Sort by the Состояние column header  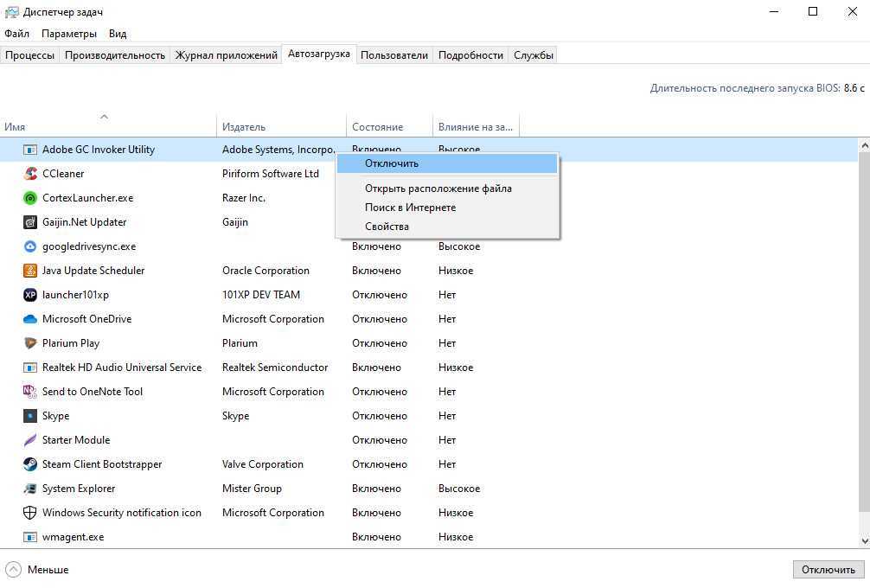point(377,127)
